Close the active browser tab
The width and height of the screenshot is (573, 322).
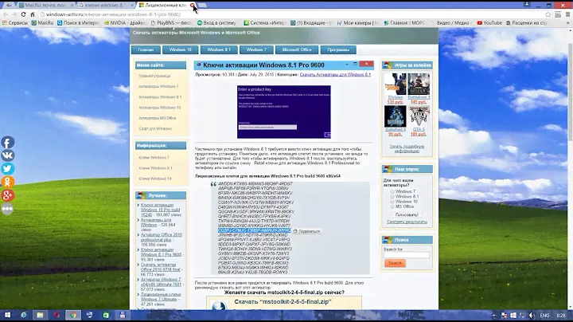click(x=193, y=5)
